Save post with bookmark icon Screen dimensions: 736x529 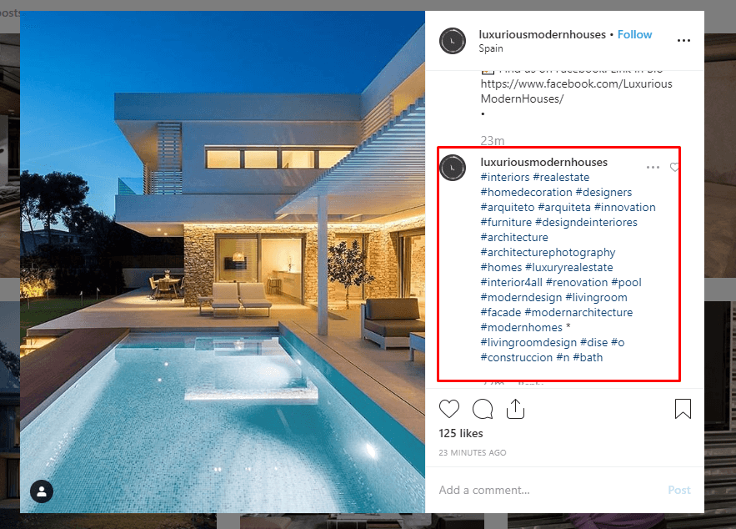coord(683,409)
